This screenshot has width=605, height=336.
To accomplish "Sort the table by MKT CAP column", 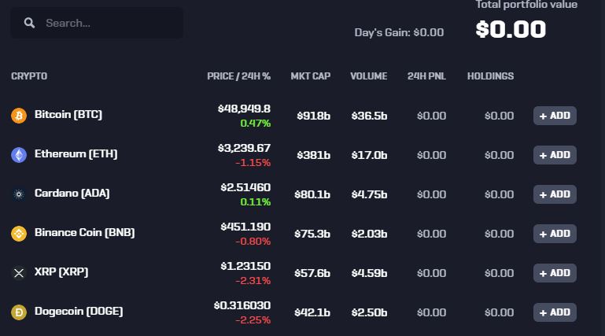I will pyautogui.click(x=311, y=76).
